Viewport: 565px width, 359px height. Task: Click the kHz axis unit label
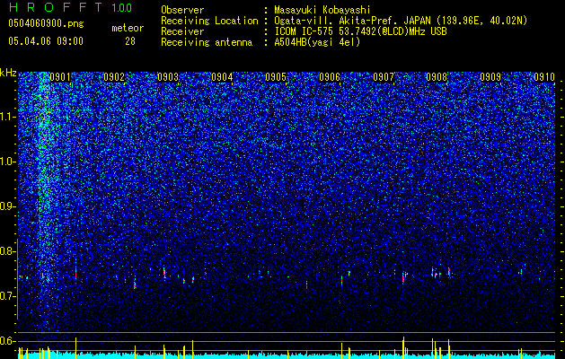(8, 73)
